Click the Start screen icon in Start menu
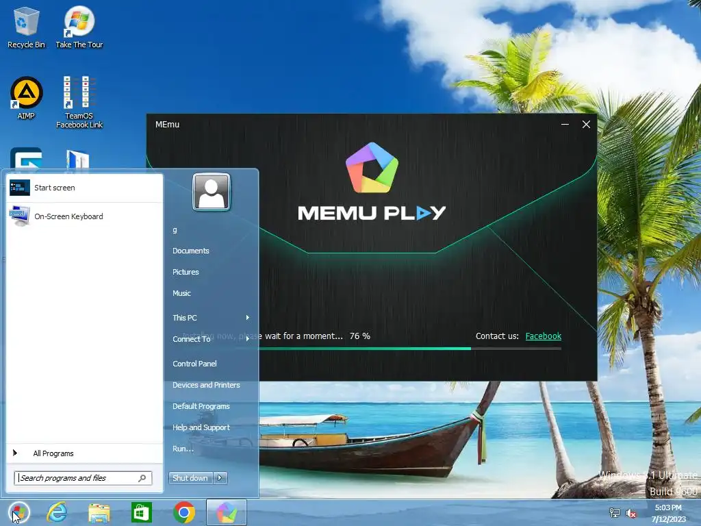 pyautogui.click(x=20, y=188)
